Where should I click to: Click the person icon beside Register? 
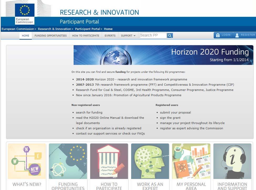237,35
